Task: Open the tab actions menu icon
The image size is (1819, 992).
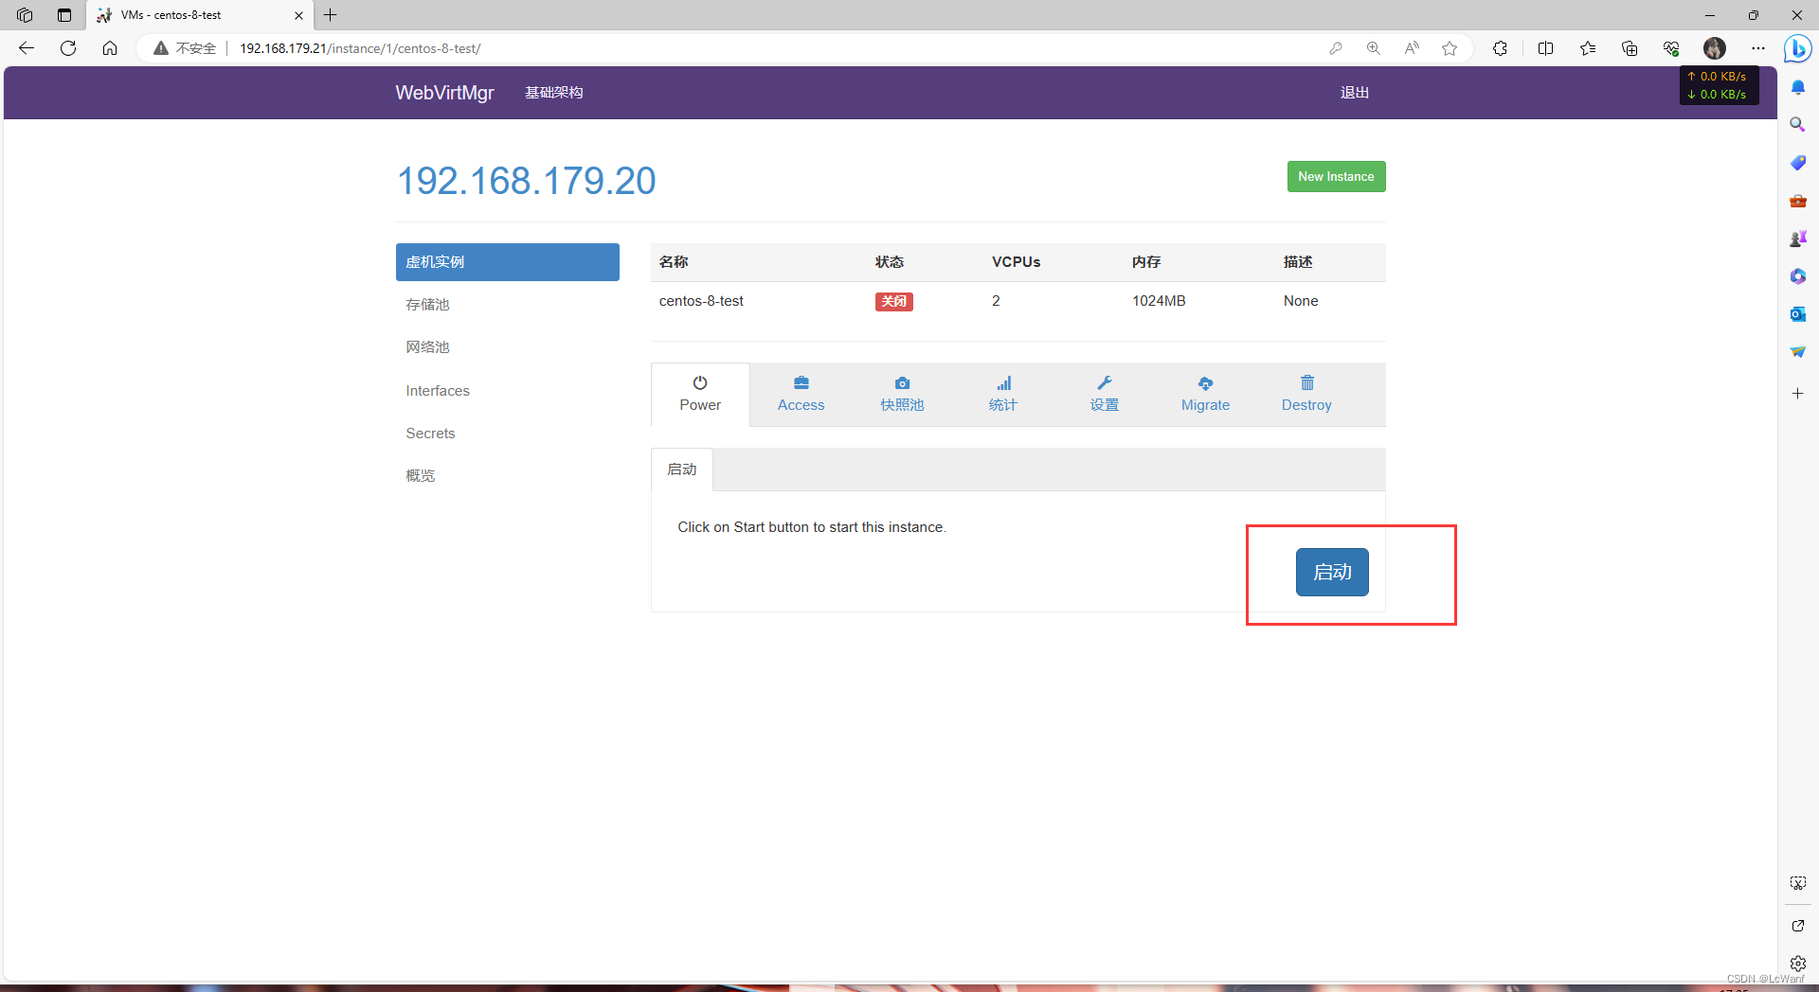Action: (x=64, y=15)
